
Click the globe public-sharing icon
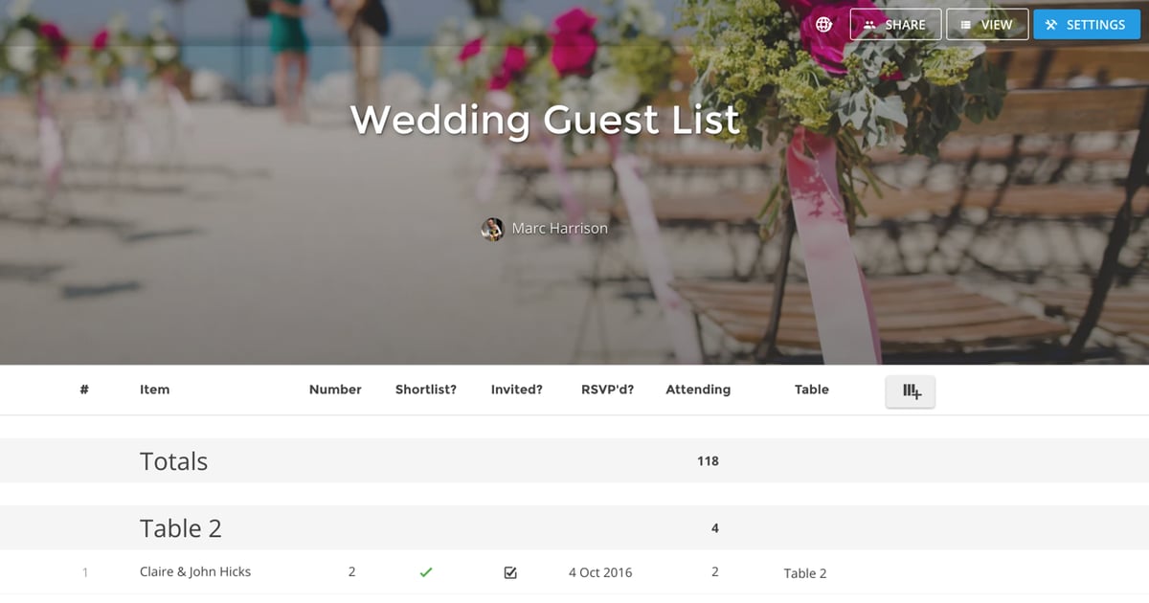824,25
